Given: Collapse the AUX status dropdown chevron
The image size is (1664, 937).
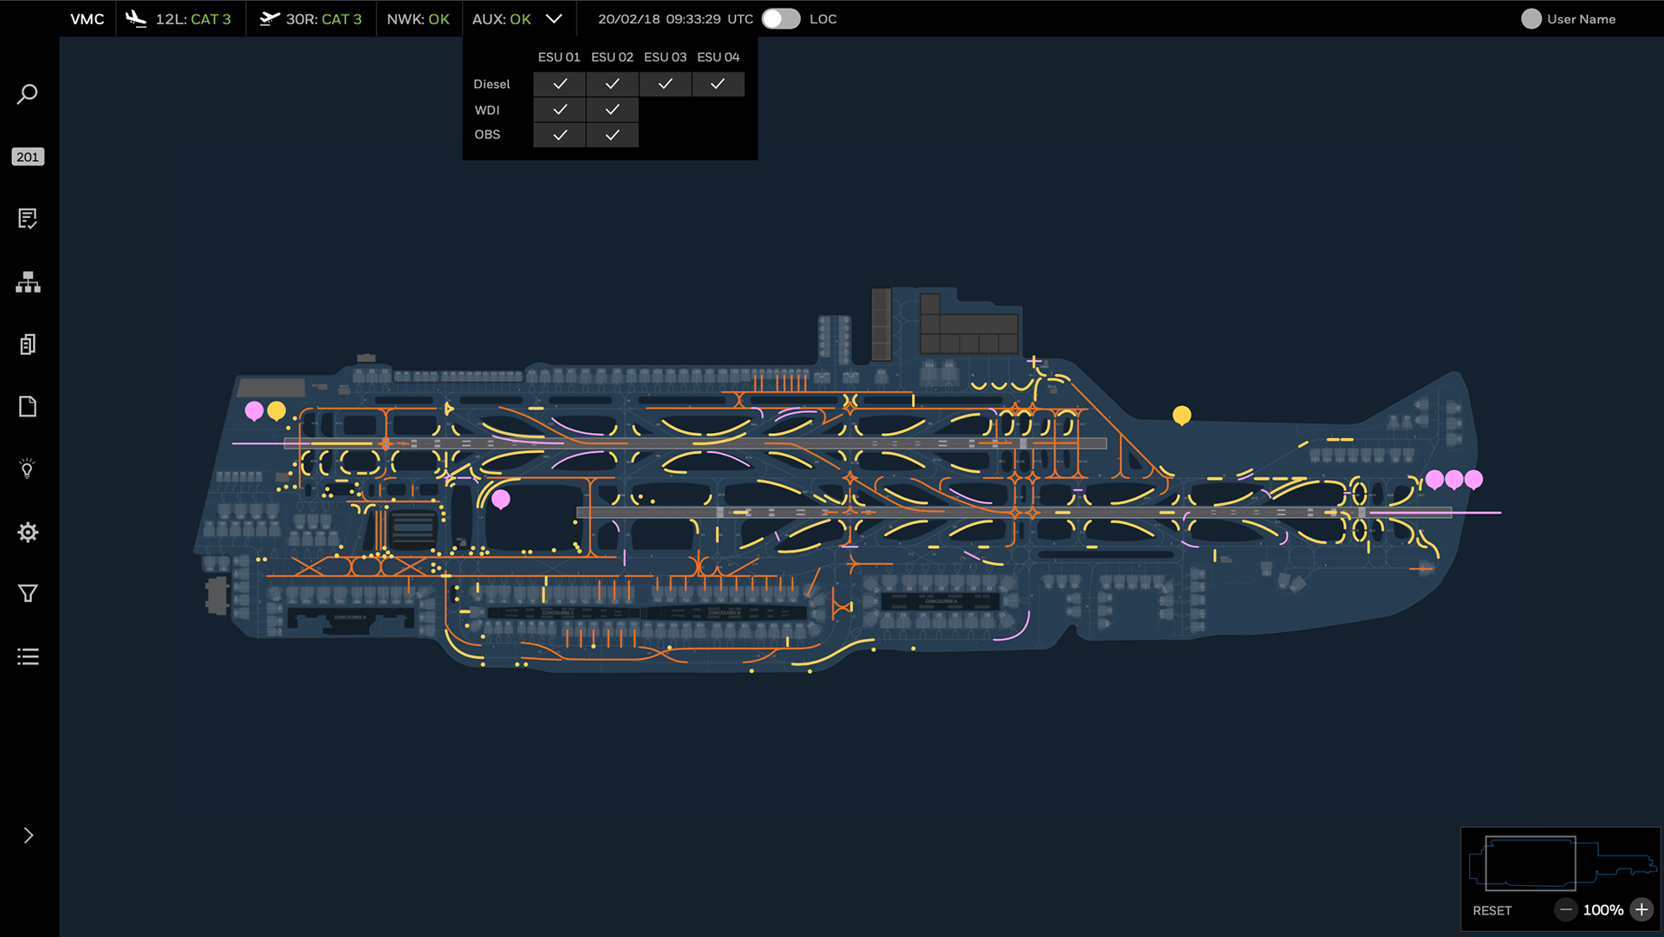Looking at the screenshot, I should pyautogui.click(x=554, y=18).
